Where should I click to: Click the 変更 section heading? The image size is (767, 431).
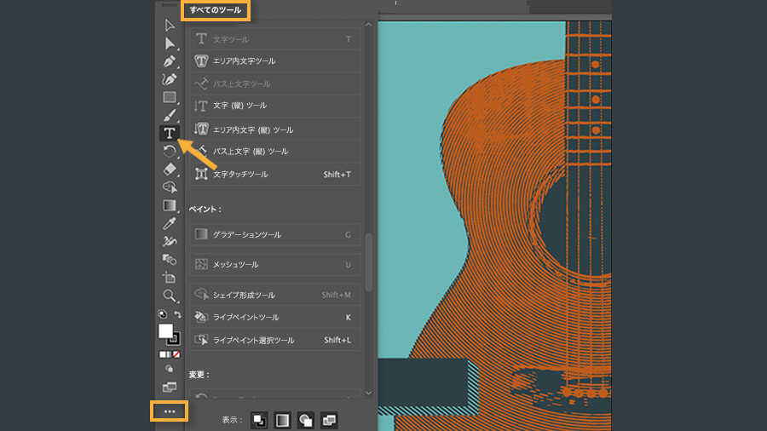point(199,374)
